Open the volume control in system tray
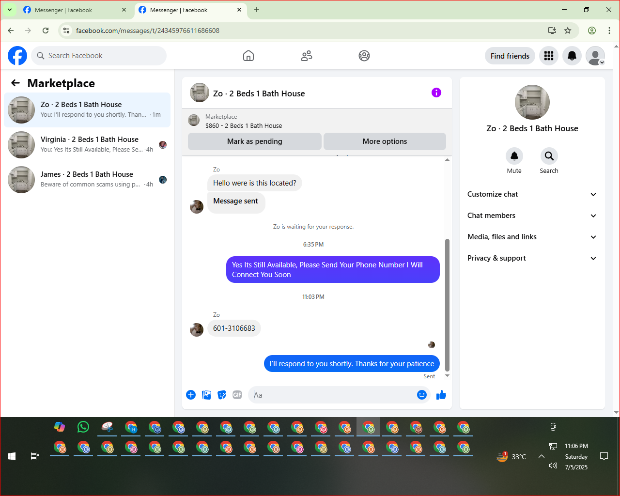 pyautogui.click(x=553, y=466)
